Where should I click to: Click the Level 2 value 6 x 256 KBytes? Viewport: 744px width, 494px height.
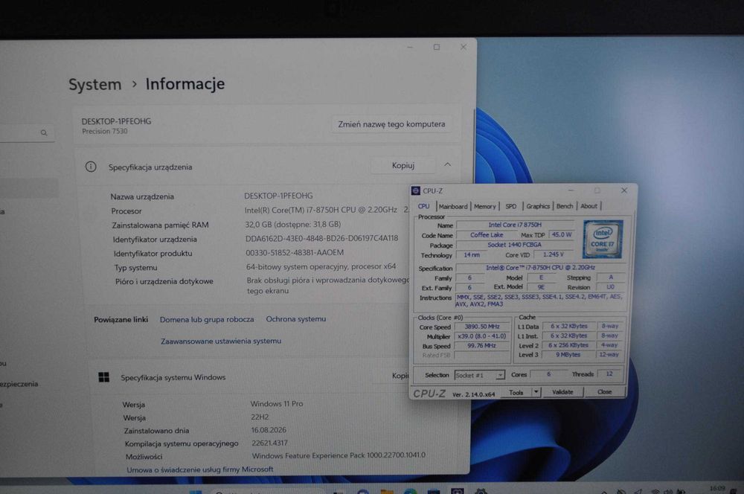point(568,345)
